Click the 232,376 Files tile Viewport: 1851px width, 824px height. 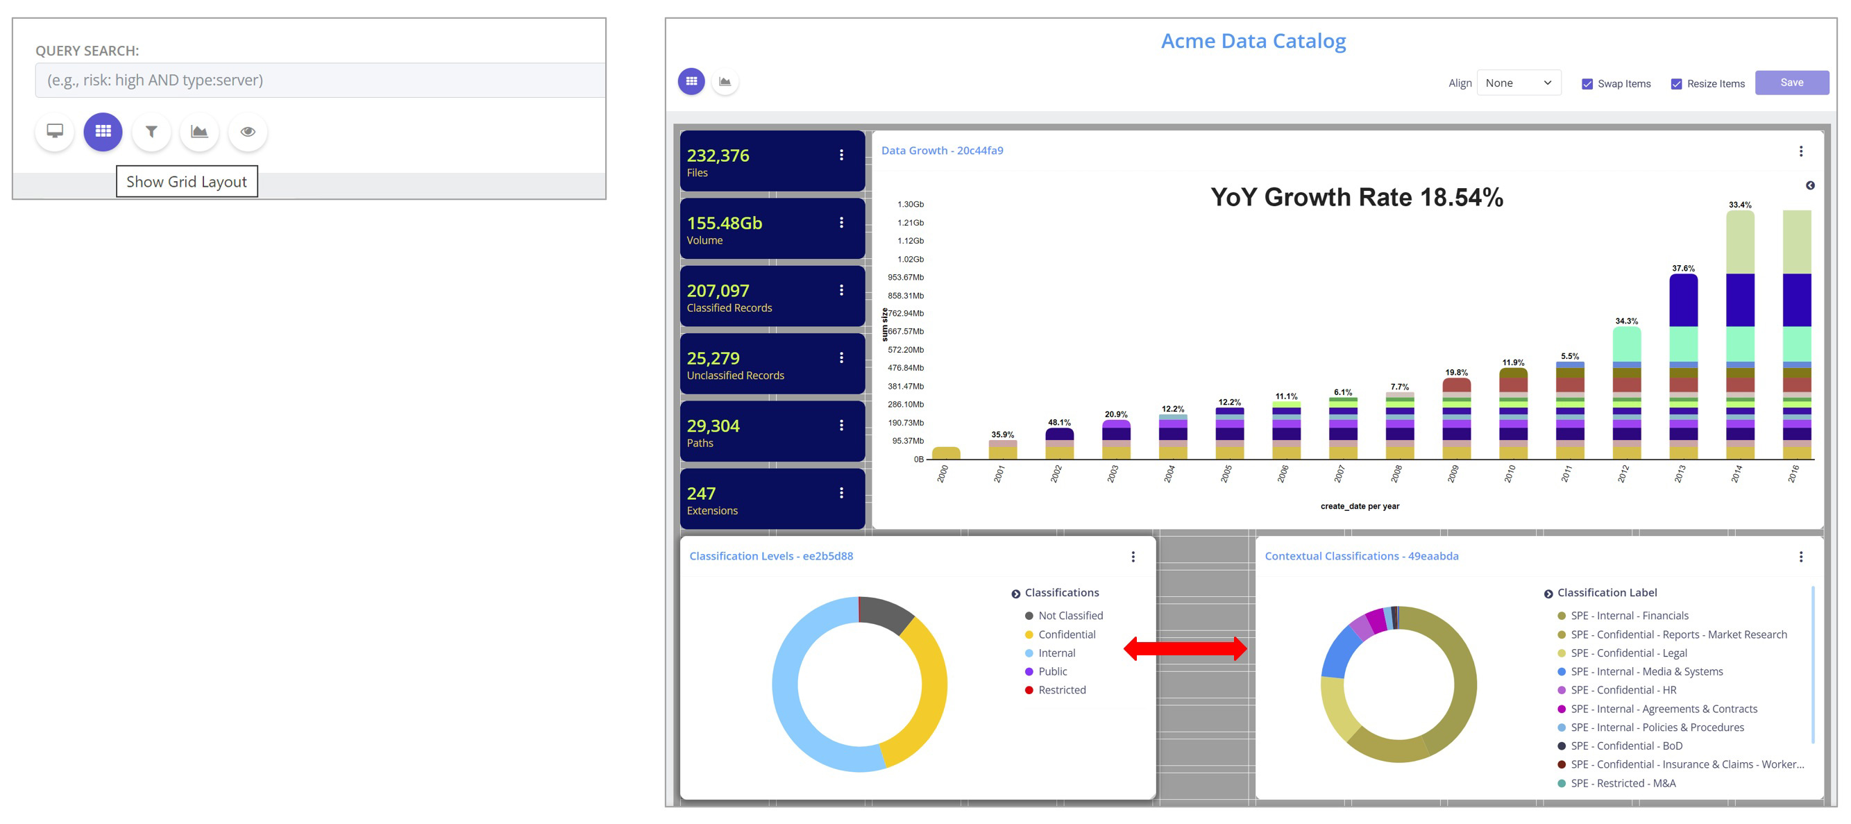pyautogui.click(x=772, y=161)
